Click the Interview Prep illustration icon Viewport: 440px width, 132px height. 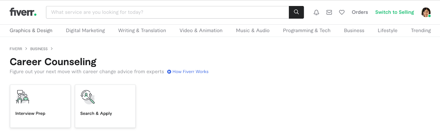click(x=23, y=97)
